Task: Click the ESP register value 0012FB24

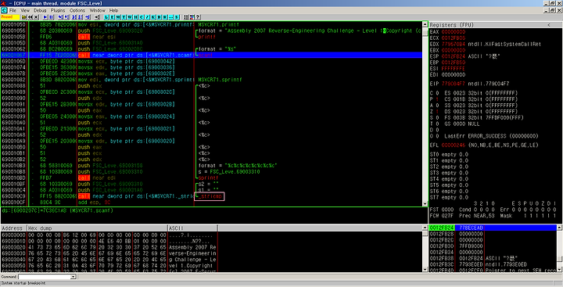Action: click(453, 56)
